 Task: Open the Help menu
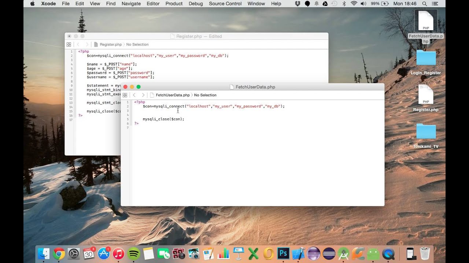(276, 4)
